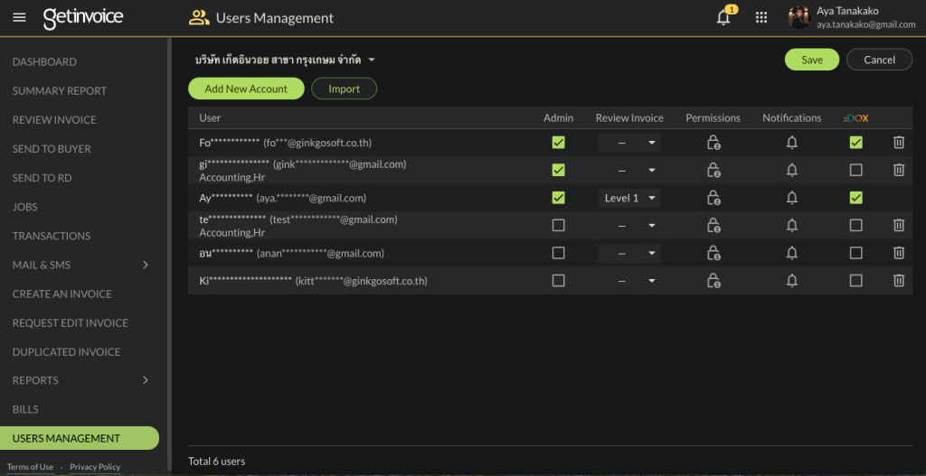Open Create an Invoice page
The height and width of the screenshot is (476, 926).
point(62,294)
